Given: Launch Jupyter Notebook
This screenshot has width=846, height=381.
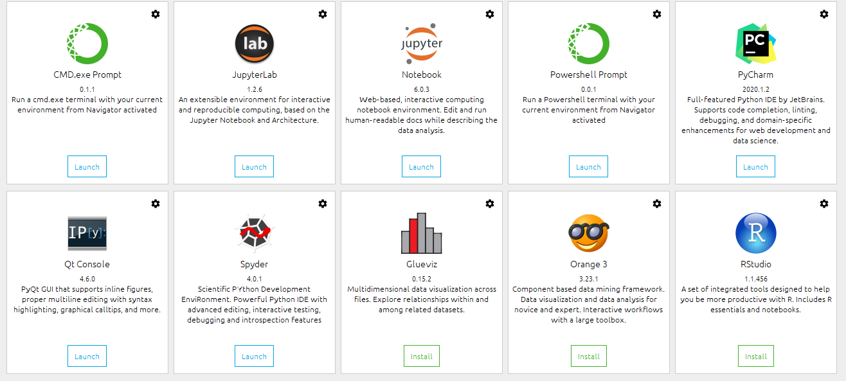Looking at the screenshot, I should (x=421, y=166).
